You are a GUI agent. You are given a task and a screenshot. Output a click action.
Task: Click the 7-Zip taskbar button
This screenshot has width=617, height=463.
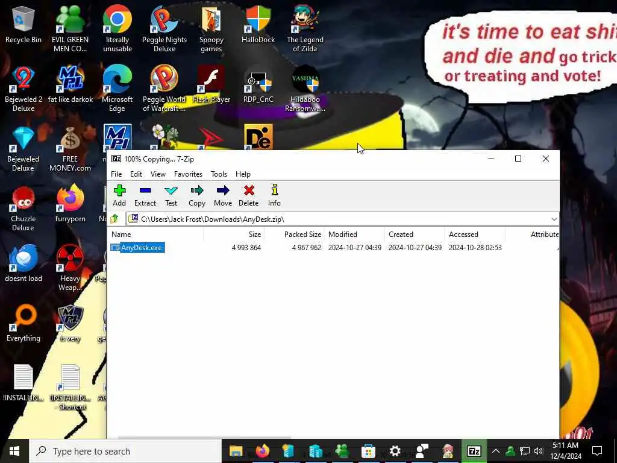pyautogui.click(x=474, y=451)
